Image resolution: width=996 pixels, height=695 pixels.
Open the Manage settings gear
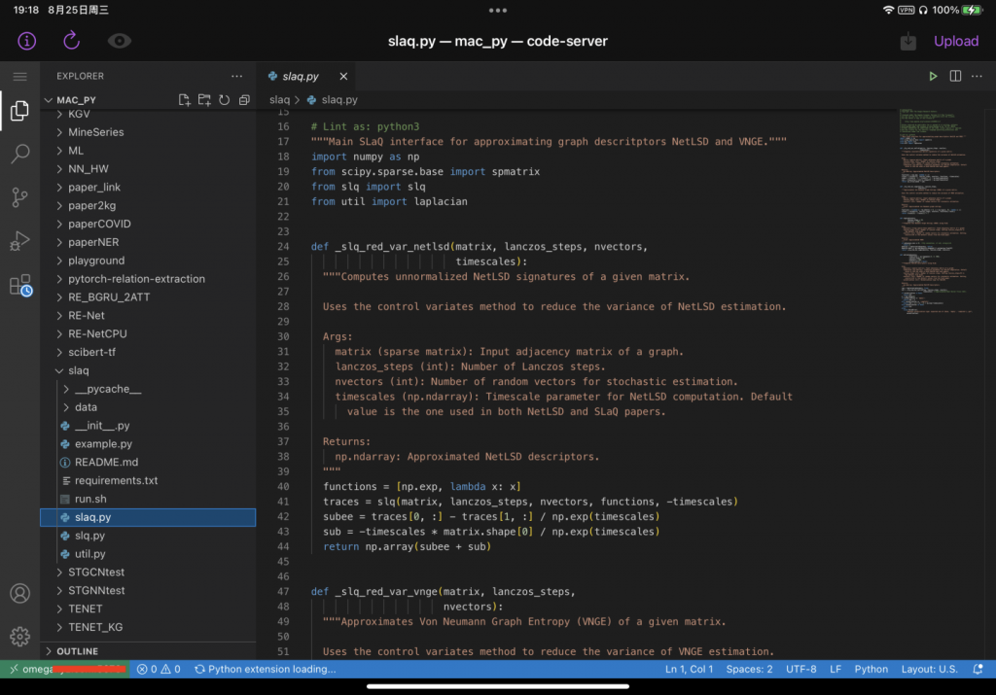(19, 637)
